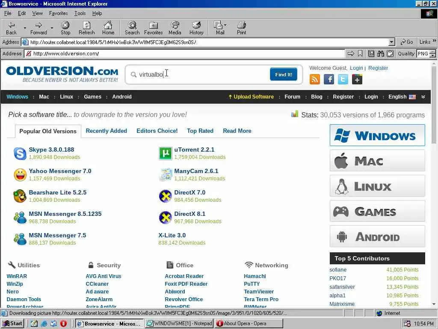Click the Skype icon
The height and width of the screenshot is (329, 438).
20,153
